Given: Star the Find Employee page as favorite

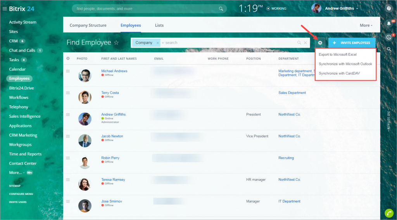Looking at the screenshot, I should click(116, 43).
